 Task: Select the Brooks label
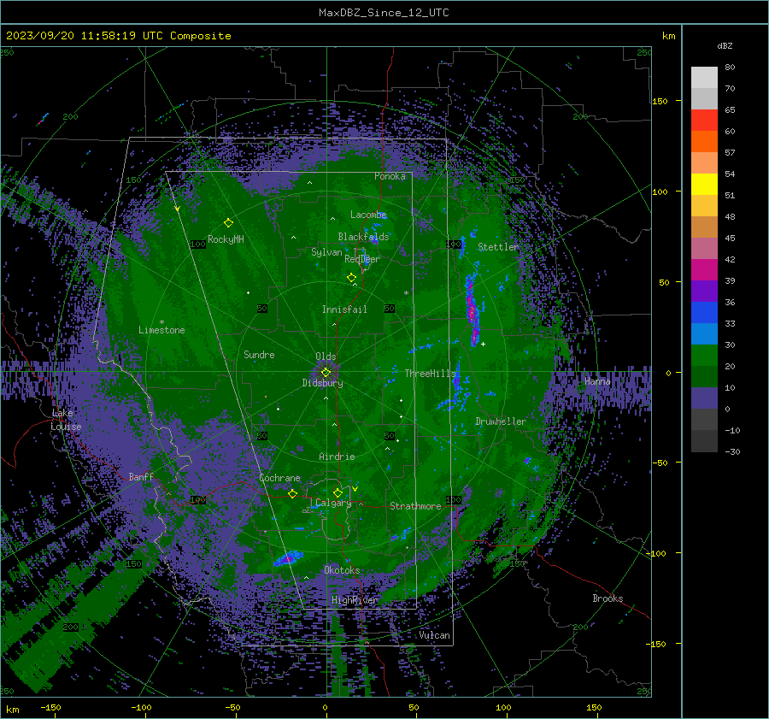608,598
